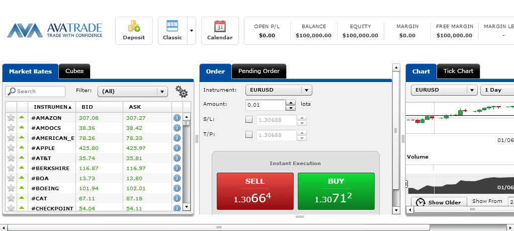Favorite #AMAZON with its star icon
The image size is (514, 231).
(11, 117)
